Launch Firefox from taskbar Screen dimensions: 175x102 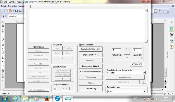pos(47,99)
